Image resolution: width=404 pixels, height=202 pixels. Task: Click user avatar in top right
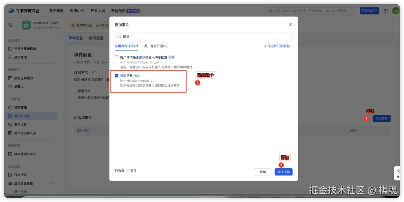[395, 11]
